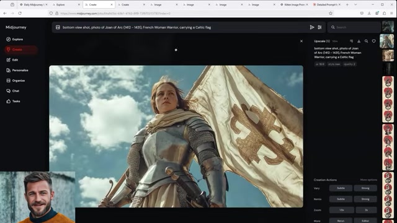
Task: Go back in browser
Action: point(5,13)
